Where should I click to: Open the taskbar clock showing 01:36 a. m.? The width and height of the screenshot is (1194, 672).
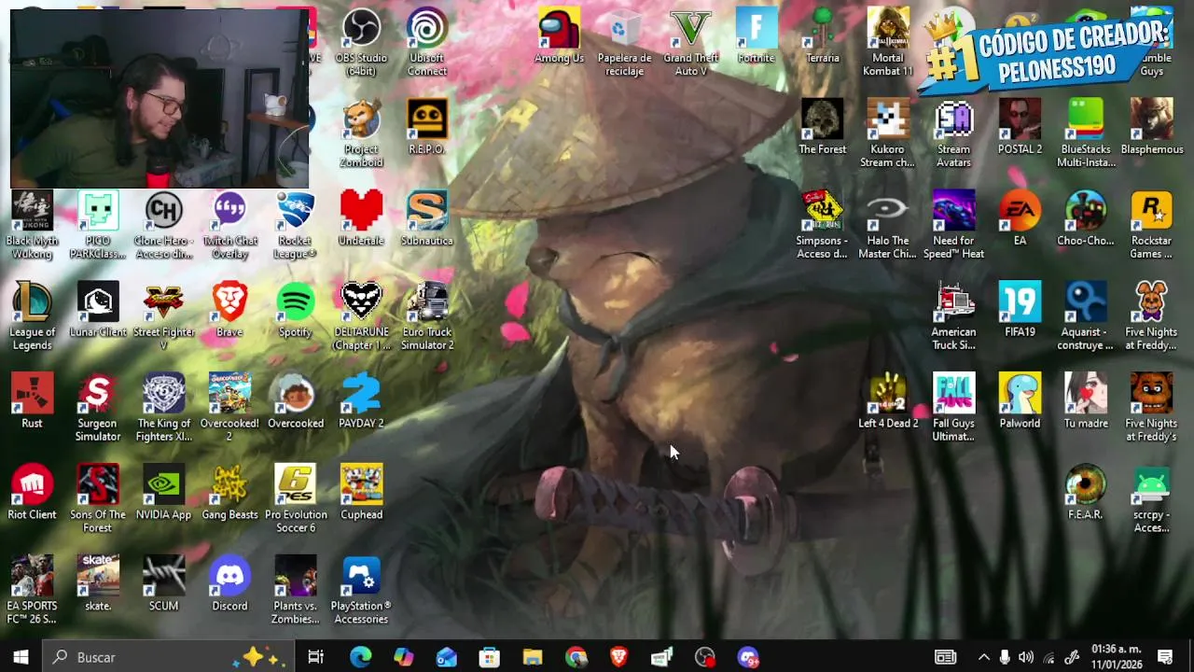click(1116, 657)
